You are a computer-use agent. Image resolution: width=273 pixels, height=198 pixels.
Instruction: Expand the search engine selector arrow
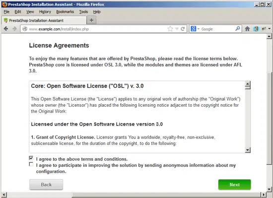tap(199, 29)
